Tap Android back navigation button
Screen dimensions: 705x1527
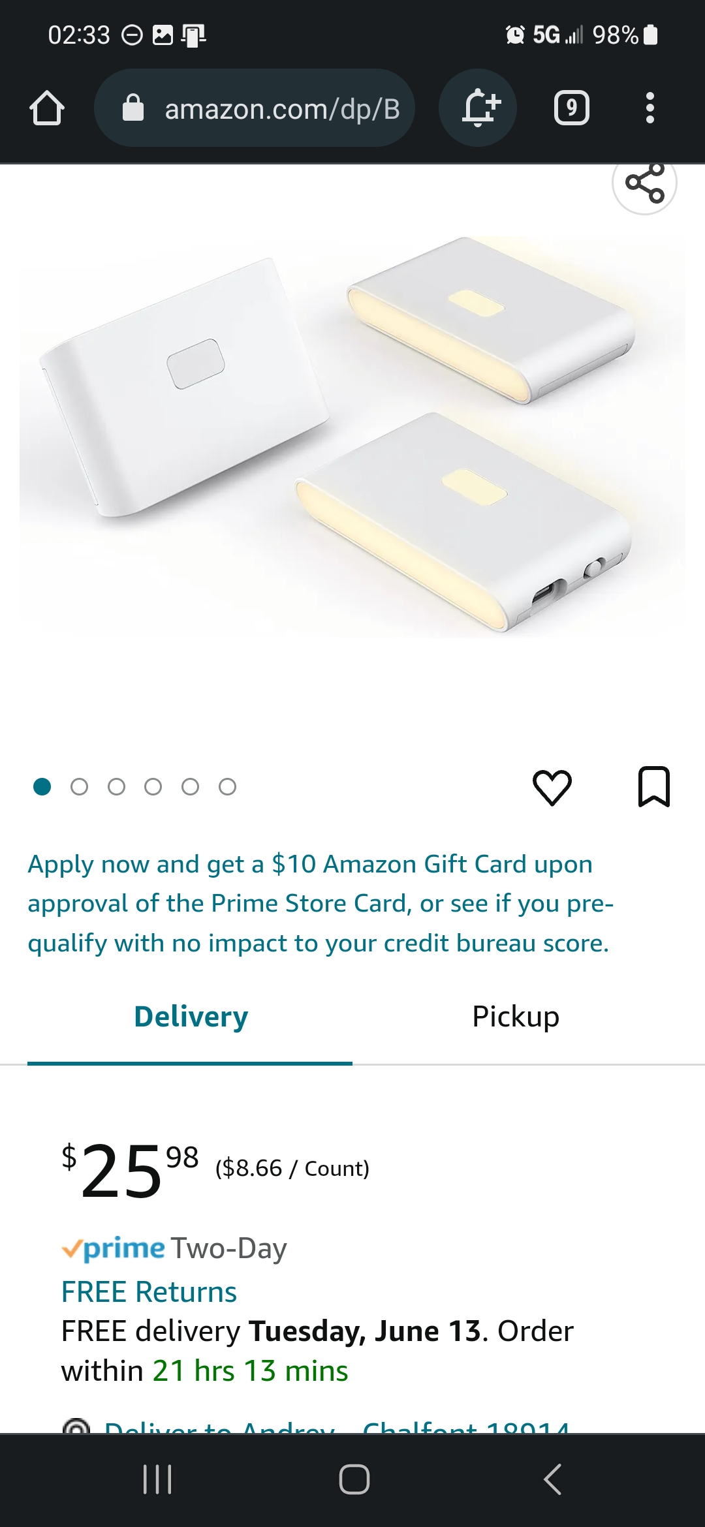pos(552,1479)
